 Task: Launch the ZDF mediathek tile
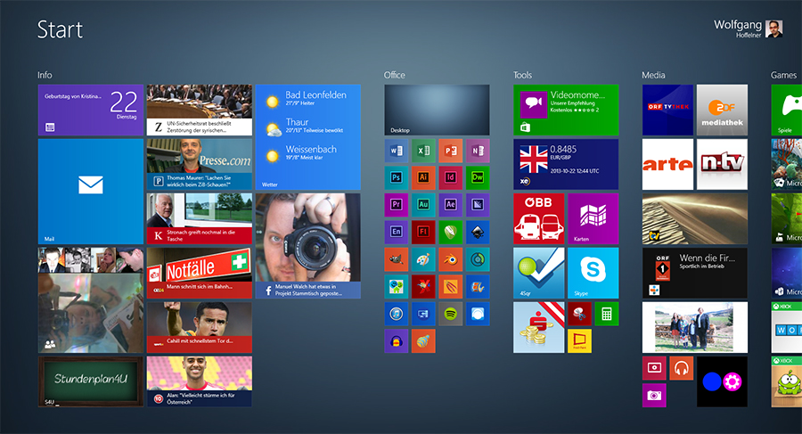point(722,110)
